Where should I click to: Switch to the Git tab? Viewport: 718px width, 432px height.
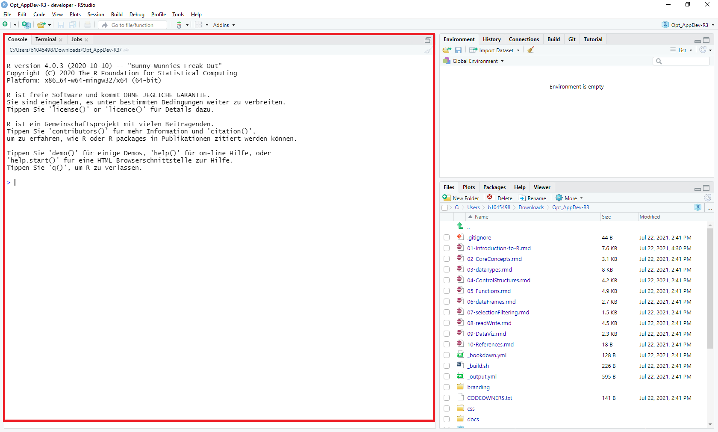click(x=572, y=39)
